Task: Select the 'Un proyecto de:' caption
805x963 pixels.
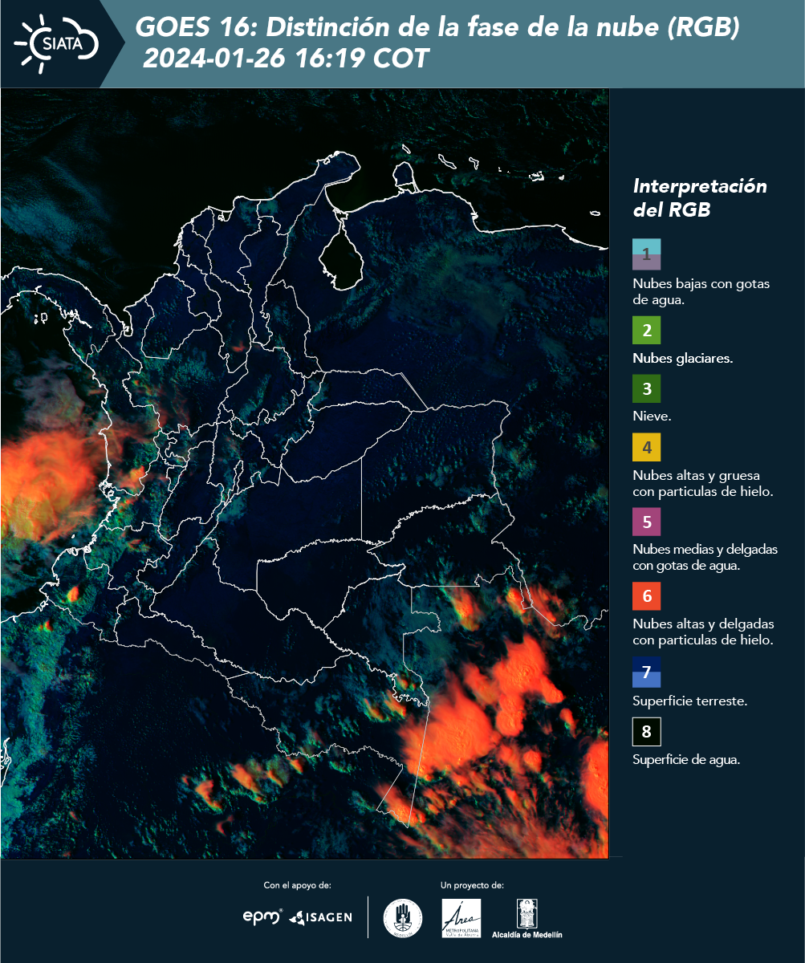Action: click(472, 885)
